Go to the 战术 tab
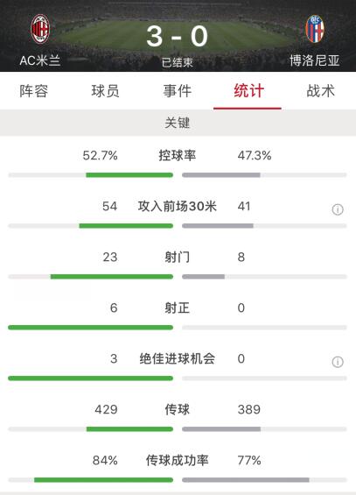 (x=321, y=91)
